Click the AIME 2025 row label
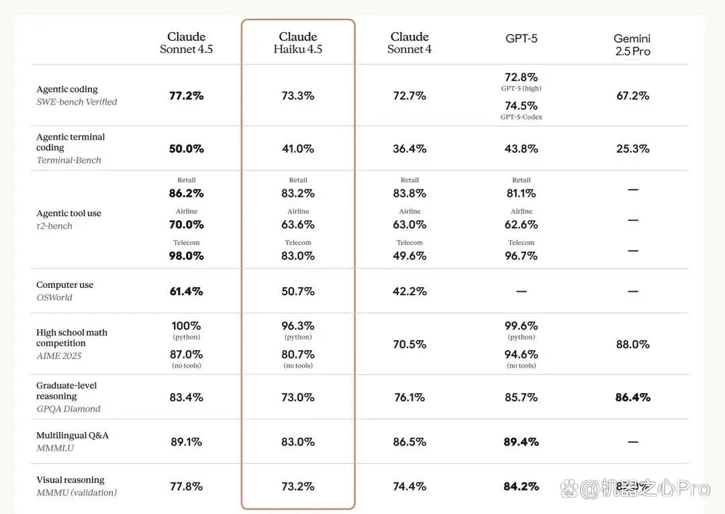The width and height of the screenshot is (725, 514). [58, 356]
